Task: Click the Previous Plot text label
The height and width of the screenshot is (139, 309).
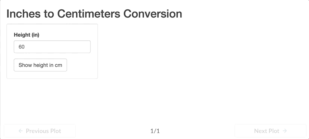Action: (x=43, y=131)
